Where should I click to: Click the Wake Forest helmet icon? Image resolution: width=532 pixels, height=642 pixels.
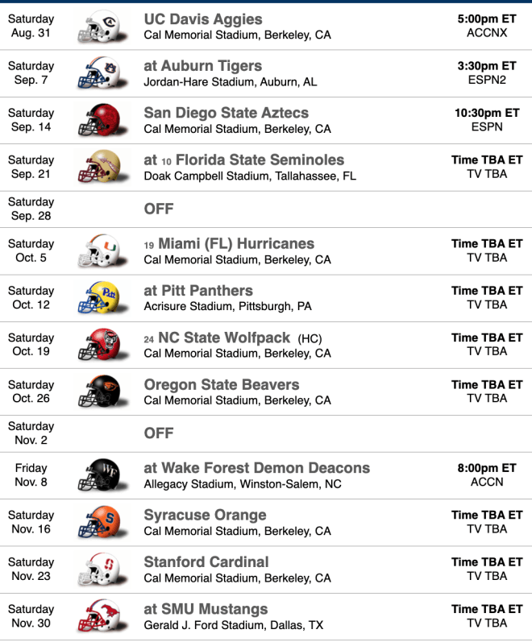coord(102,475)
